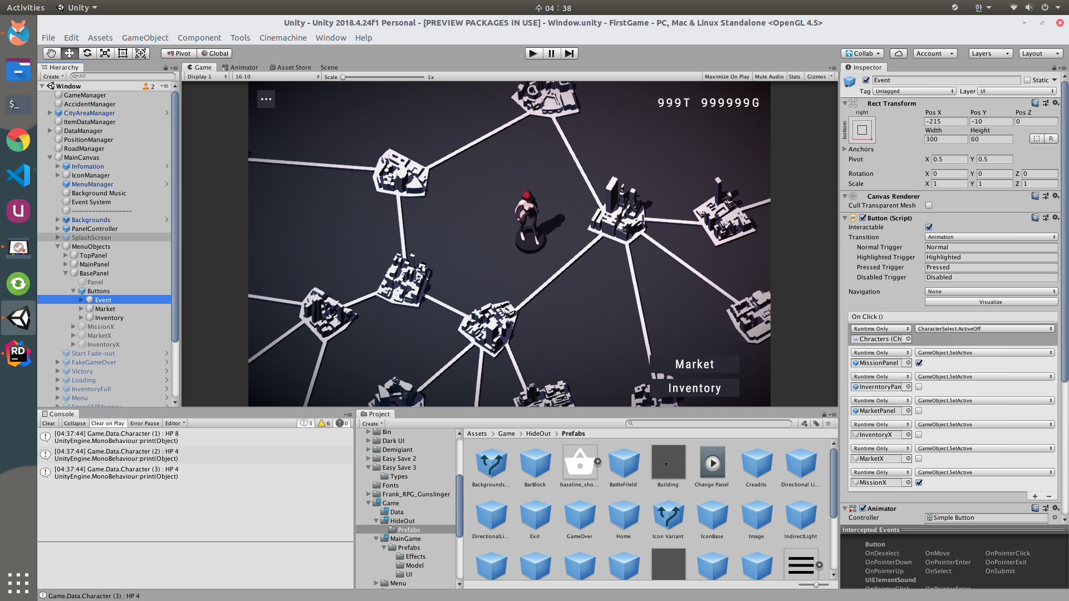Screen dimensions: 1069x601
Task: Open the GameObject menu
Action: click(145, 38)
